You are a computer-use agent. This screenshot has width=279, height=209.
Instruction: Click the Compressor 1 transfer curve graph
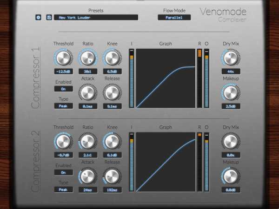[166, 78]
